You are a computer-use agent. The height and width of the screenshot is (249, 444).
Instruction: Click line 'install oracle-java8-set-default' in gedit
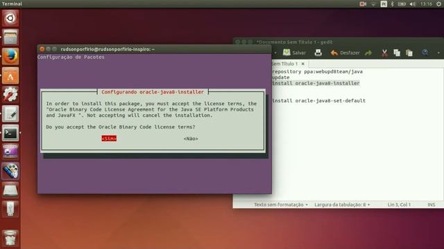(x=319, y=100)
